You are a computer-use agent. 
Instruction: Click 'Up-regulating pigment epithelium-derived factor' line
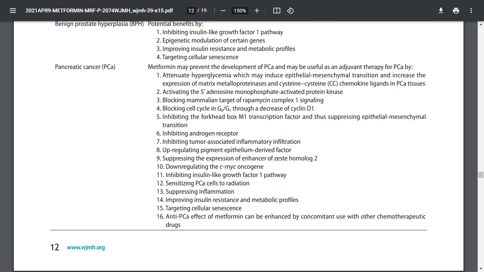pos(224,150)
